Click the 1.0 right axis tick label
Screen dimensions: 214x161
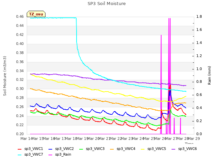tap(199, 69)
